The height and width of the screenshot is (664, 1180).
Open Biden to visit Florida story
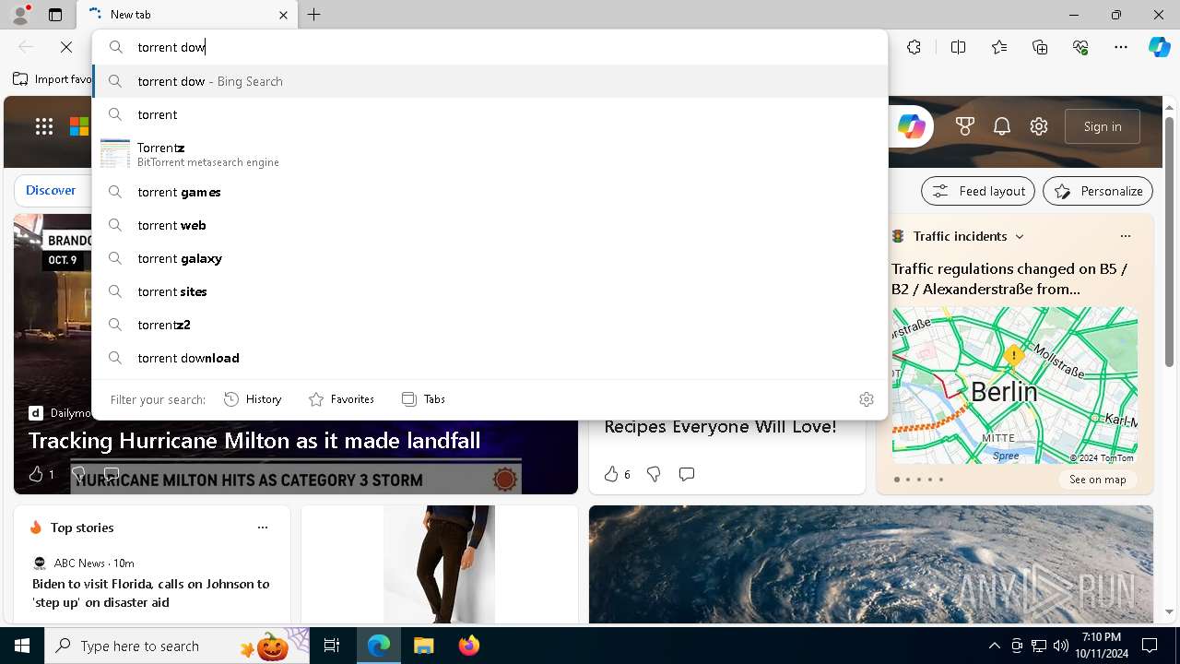pyautogui.click(x=151, y=593)
